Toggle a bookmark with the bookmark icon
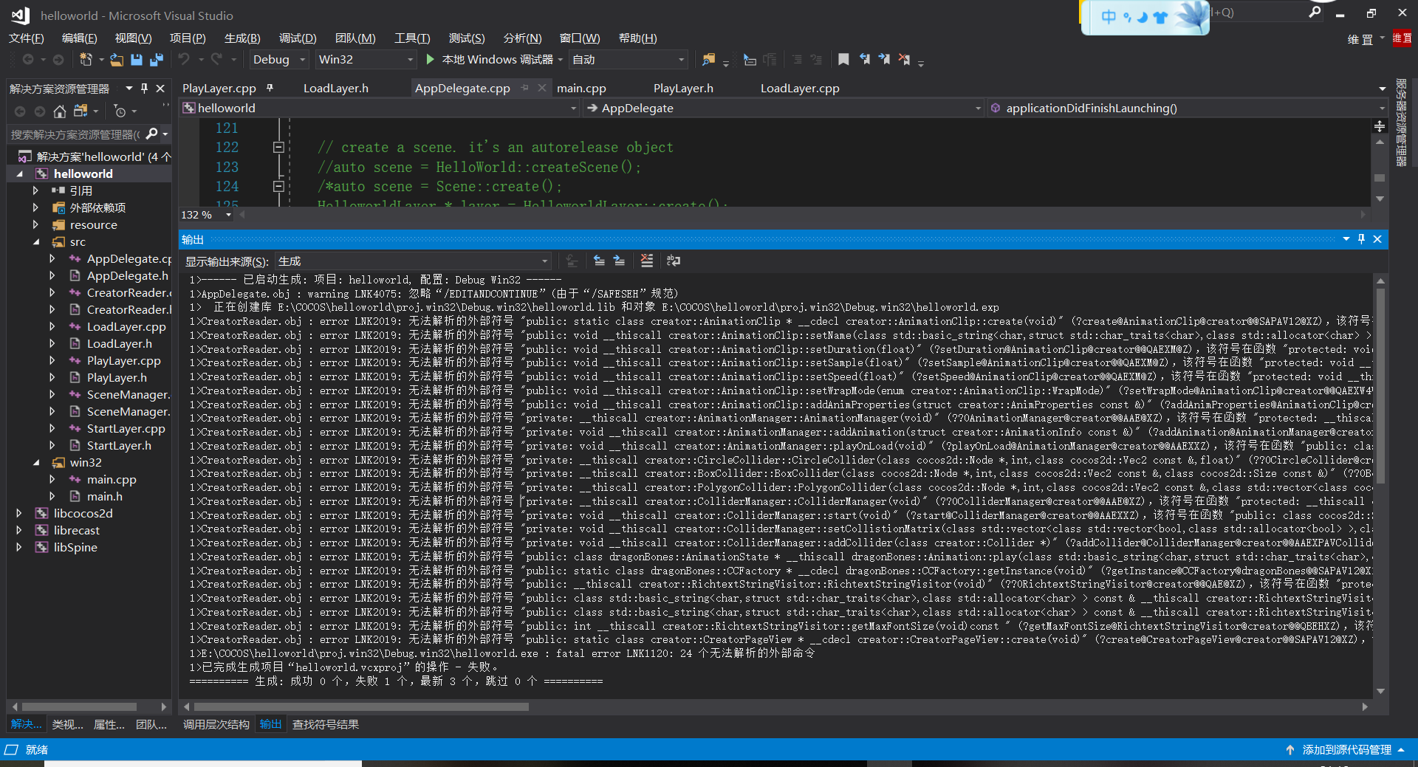1418x767 pixels. click(x=843, y=59)
